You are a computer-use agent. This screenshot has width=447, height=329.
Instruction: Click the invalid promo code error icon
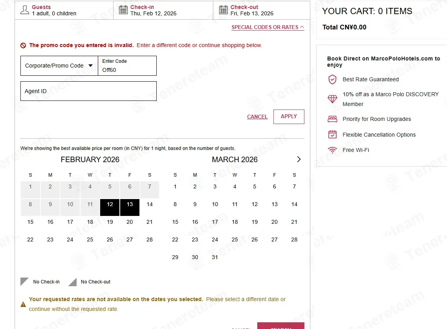click(x=23, y=45)
